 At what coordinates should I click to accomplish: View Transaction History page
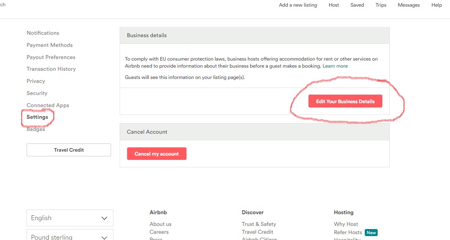click(x=51, y=69)
